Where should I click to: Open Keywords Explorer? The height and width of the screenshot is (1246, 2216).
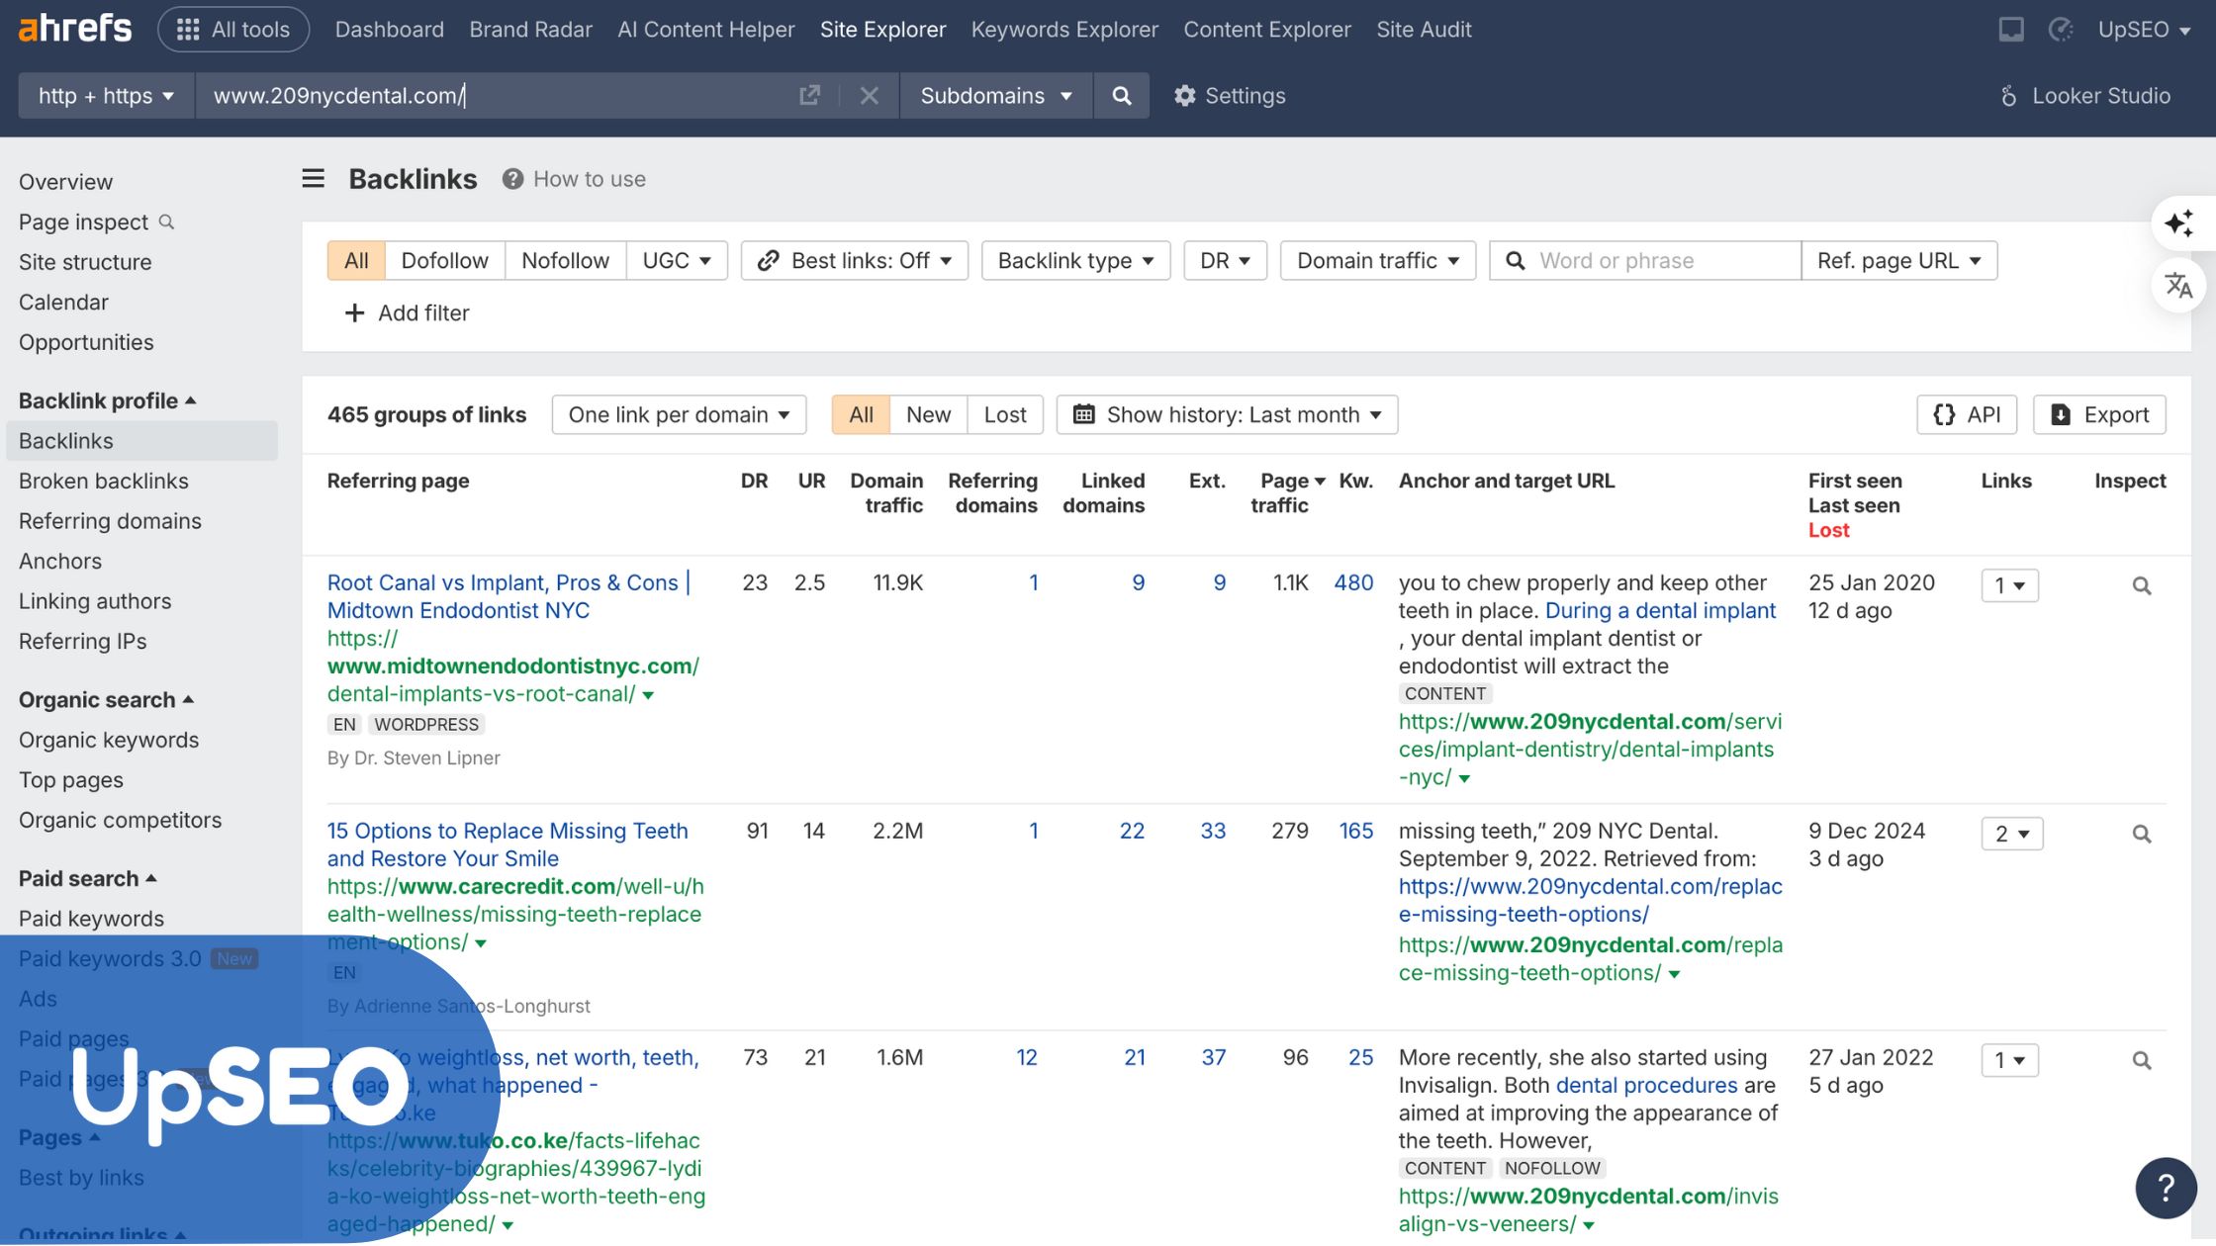pos(1064,30)
